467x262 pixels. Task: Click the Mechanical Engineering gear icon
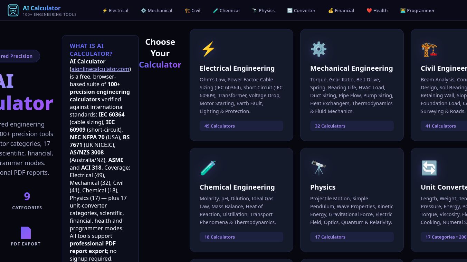pos(318,49)
